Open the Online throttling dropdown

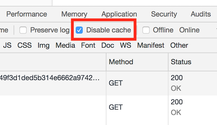(189, 30)
